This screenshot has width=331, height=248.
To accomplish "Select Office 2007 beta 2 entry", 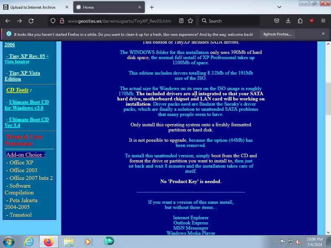I will pos(29,178).
